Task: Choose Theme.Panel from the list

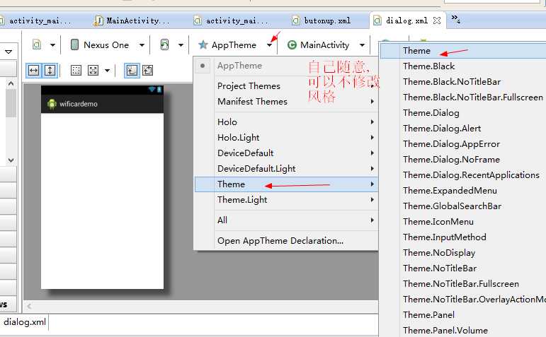Action: (463, 315)
